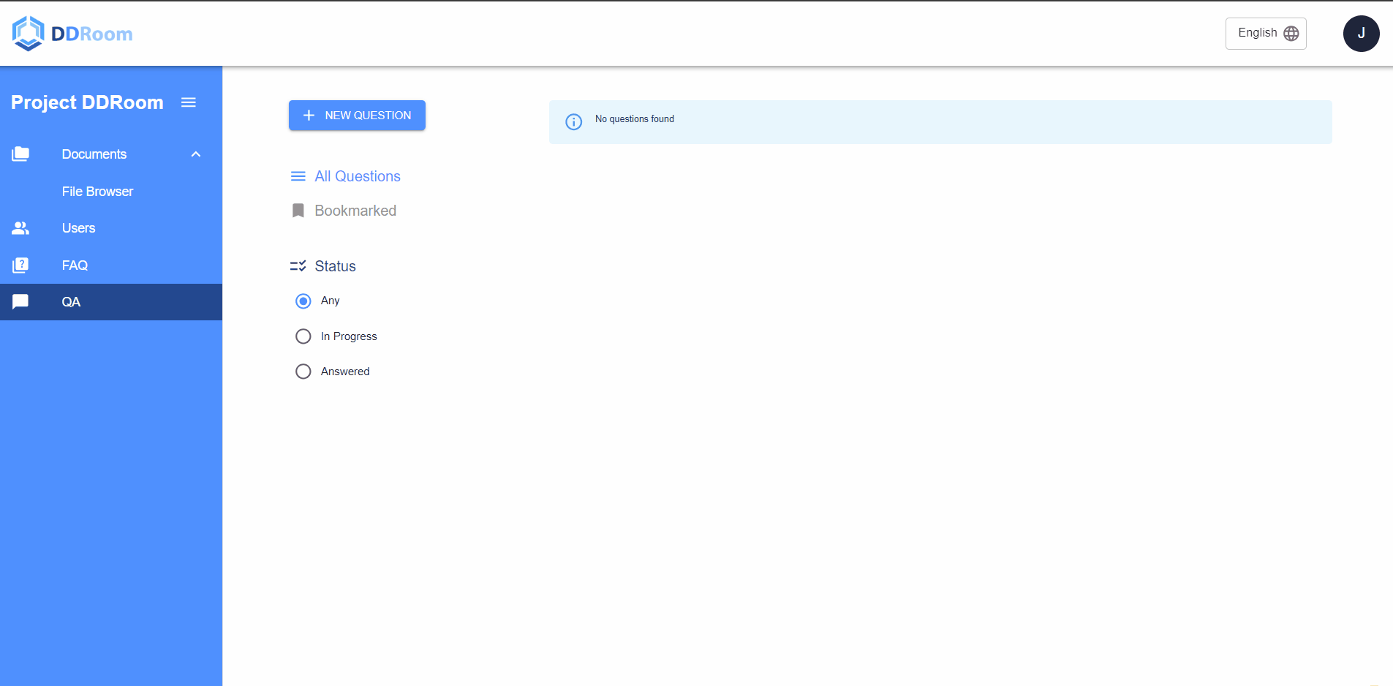Click the globe language icon
Screen dimensions: 1393x686
point(1291,34)
